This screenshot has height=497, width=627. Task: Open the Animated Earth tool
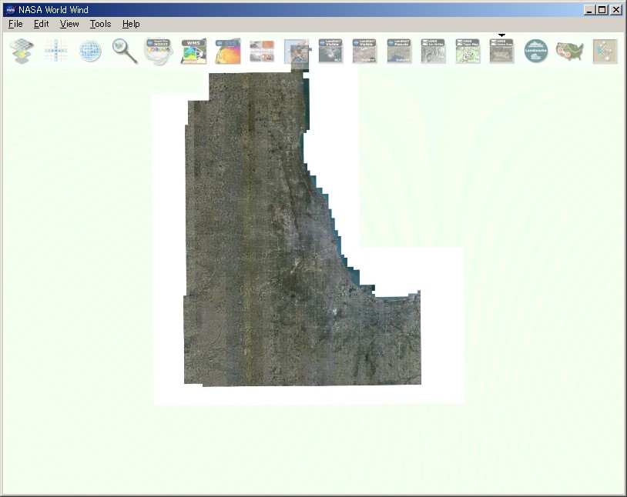click(x=262, y=50)
